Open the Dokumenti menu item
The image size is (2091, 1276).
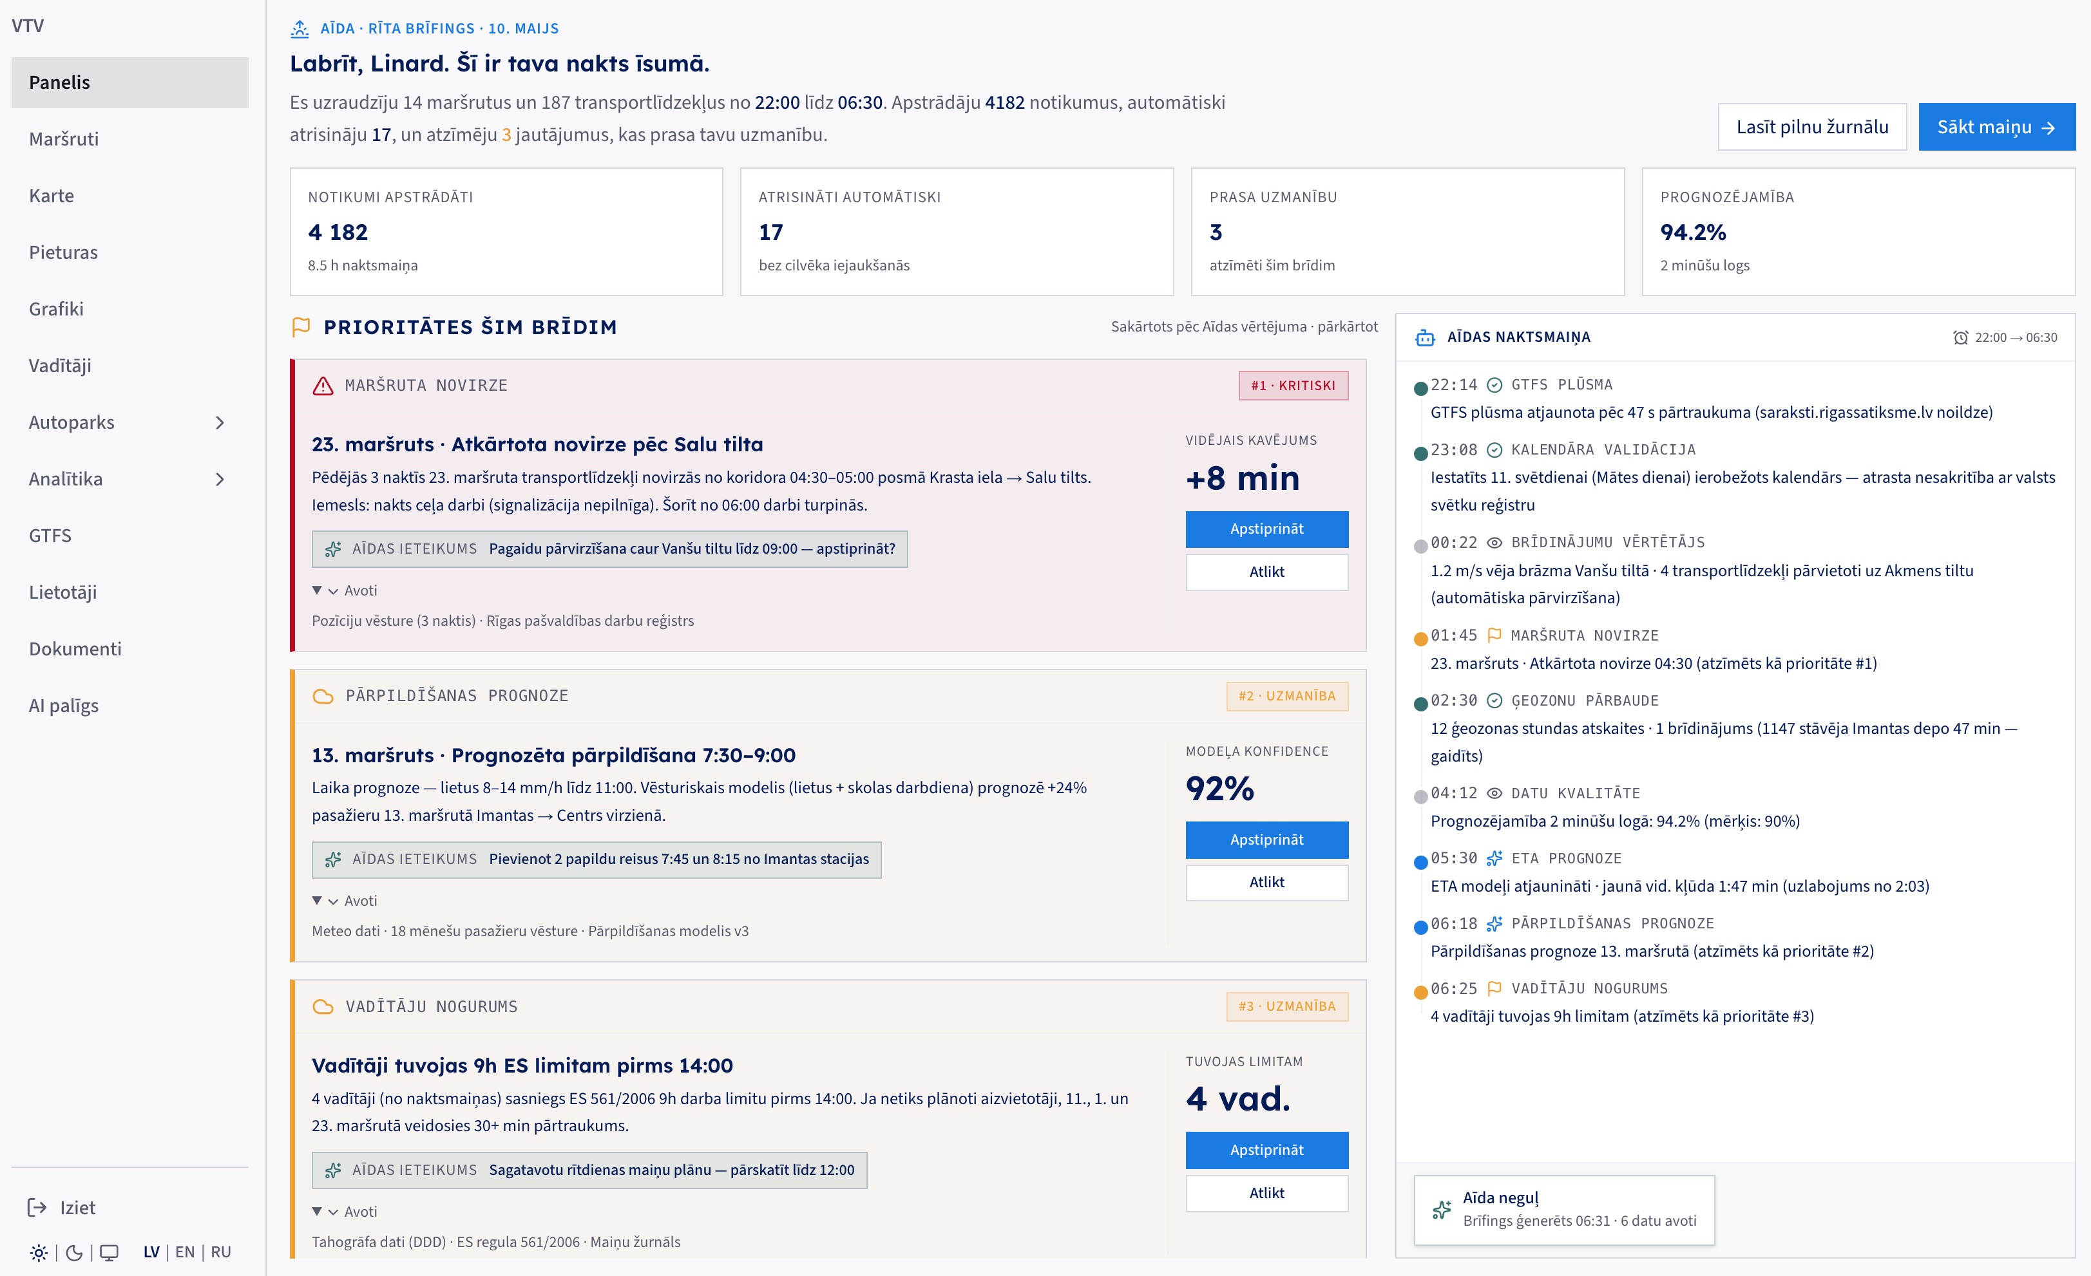coord(130,648)
